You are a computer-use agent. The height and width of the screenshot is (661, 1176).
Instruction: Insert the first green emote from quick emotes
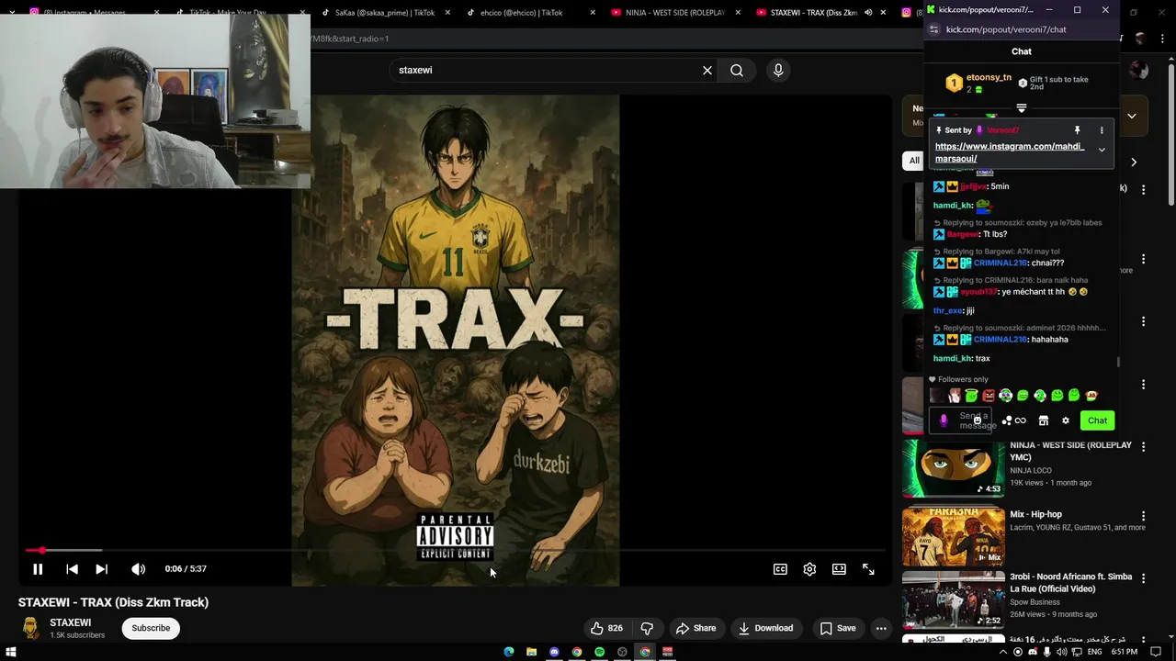point(971,396)
